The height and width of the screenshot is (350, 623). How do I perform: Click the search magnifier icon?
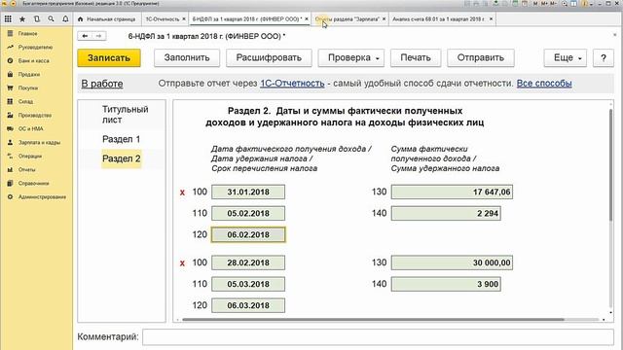tap(51, 18)
